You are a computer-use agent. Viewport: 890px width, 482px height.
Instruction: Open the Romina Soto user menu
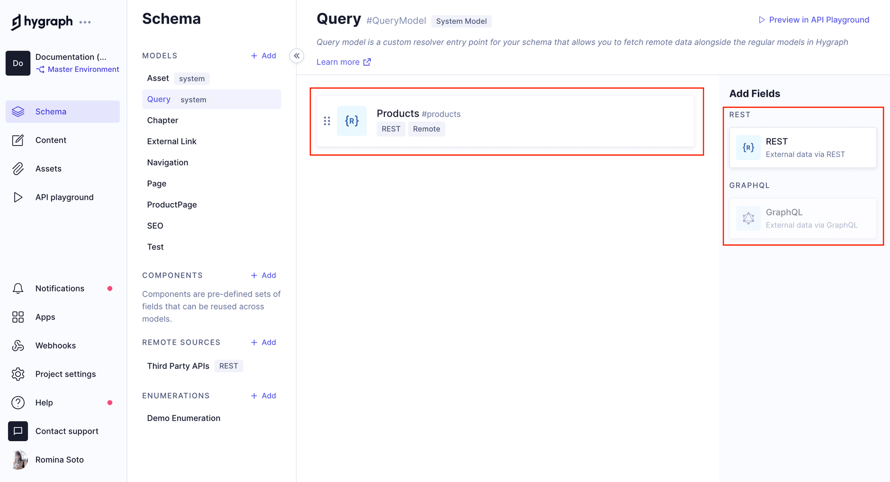click(63, 460)
